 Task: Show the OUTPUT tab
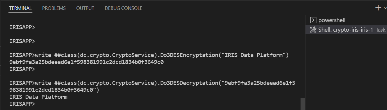pos(85,8)
